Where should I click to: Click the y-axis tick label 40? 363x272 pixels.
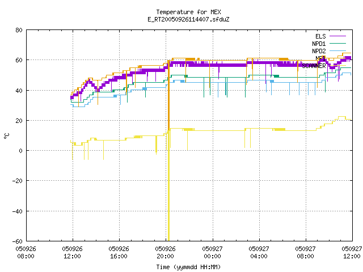19,91
